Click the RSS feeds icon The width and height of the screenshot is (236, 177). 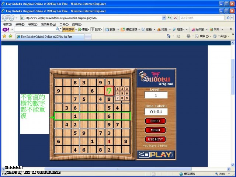pyautogui.click(x=178, y=36)
